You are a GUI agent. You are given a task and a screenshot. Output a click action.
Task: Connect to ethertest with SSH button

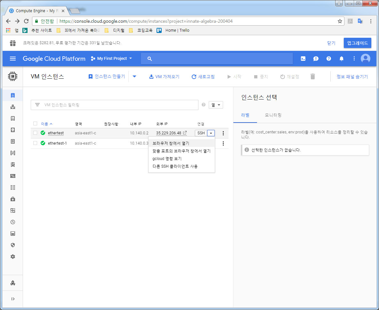point(201,133)
